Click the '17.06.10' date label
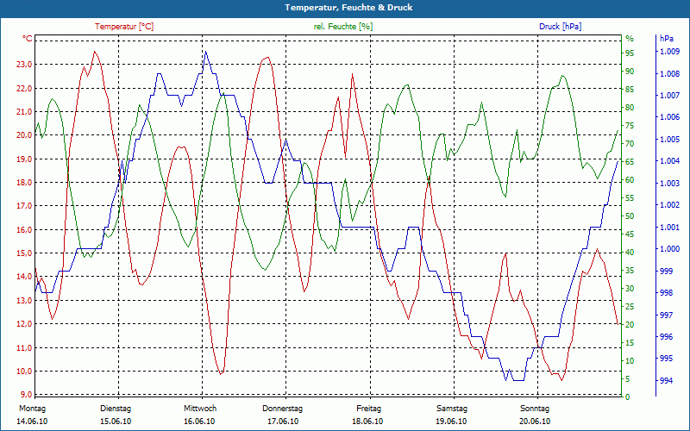Image resolution: width=690 pixels, height=431 pixels. pos(283,422)
